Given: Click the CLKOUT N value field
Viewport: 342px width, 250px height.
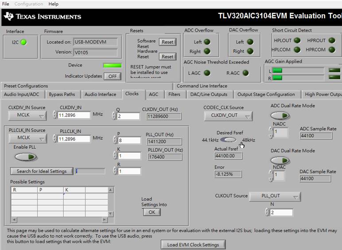Looking at the screenshot, I should pos(281,212).
